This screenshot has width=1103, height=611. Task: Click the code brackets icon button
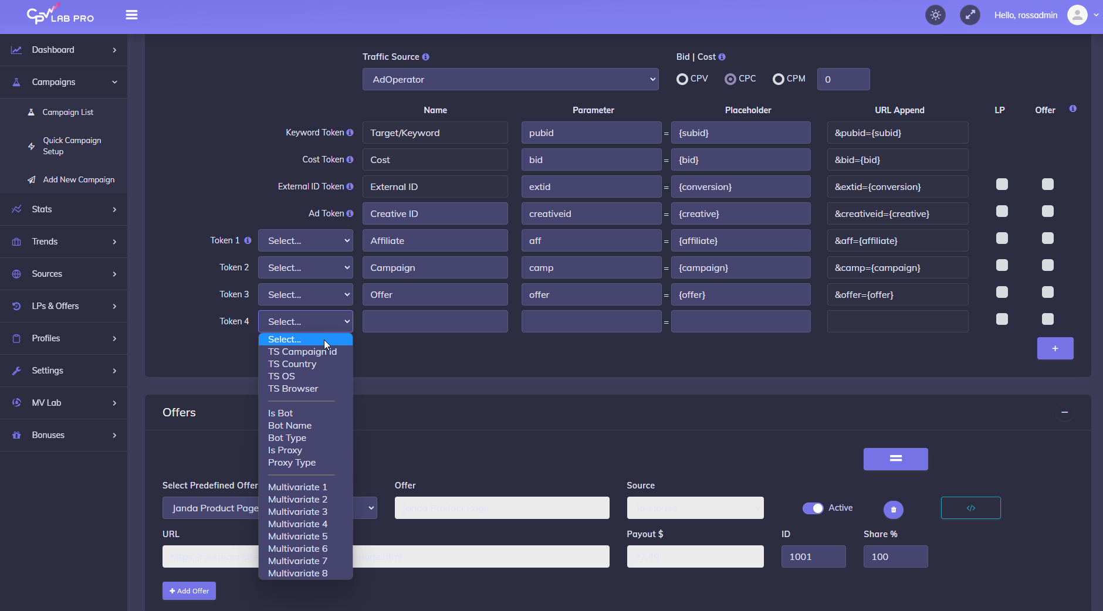tap(970, 508)
